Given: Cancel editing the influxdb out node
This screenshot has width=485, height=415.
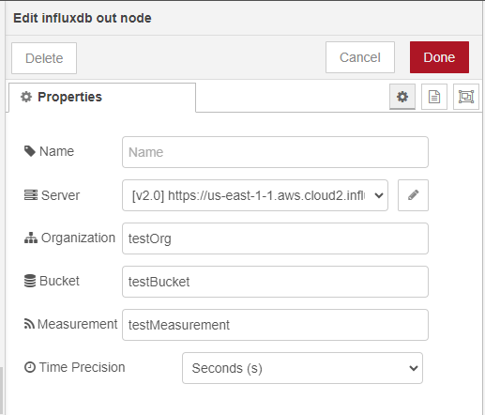Looking at the screenshot, I should [x=360, y=57].
